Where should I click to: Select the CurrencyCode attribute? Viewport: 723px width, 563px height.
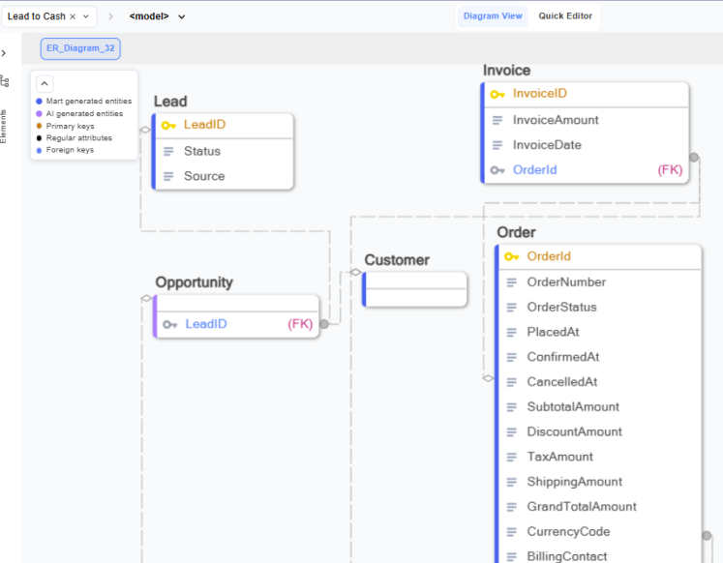[568, 532]
